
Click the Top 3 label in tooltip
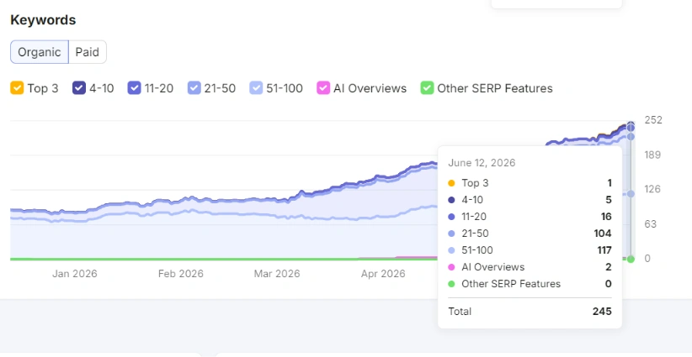point(475,183)
